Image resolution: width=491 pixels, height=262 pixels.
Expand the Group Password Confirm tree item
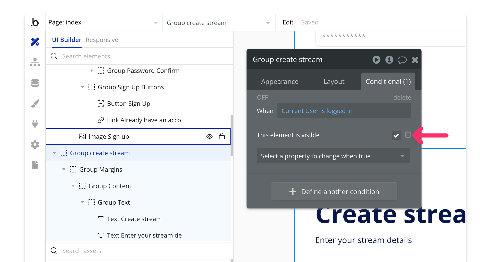[x=91, y=71]
